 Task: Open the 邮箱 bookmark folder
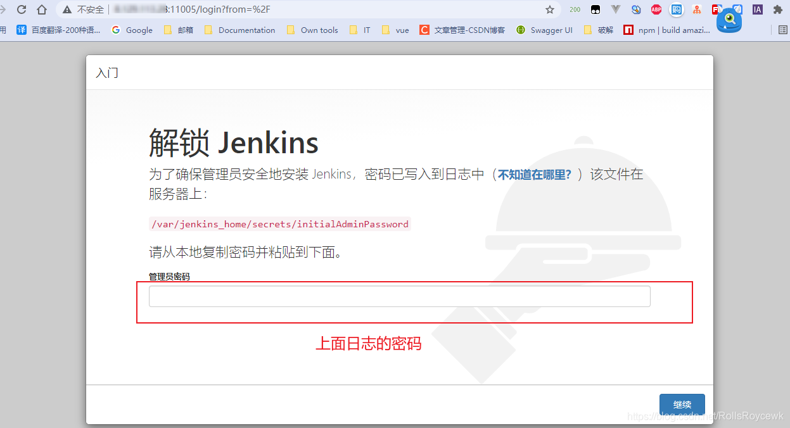(x=179, y=30)
